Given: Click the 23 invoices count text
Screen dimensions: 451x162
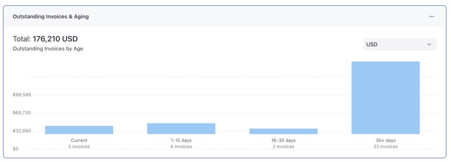Looking at the screenshot, I should coord(385,147).
